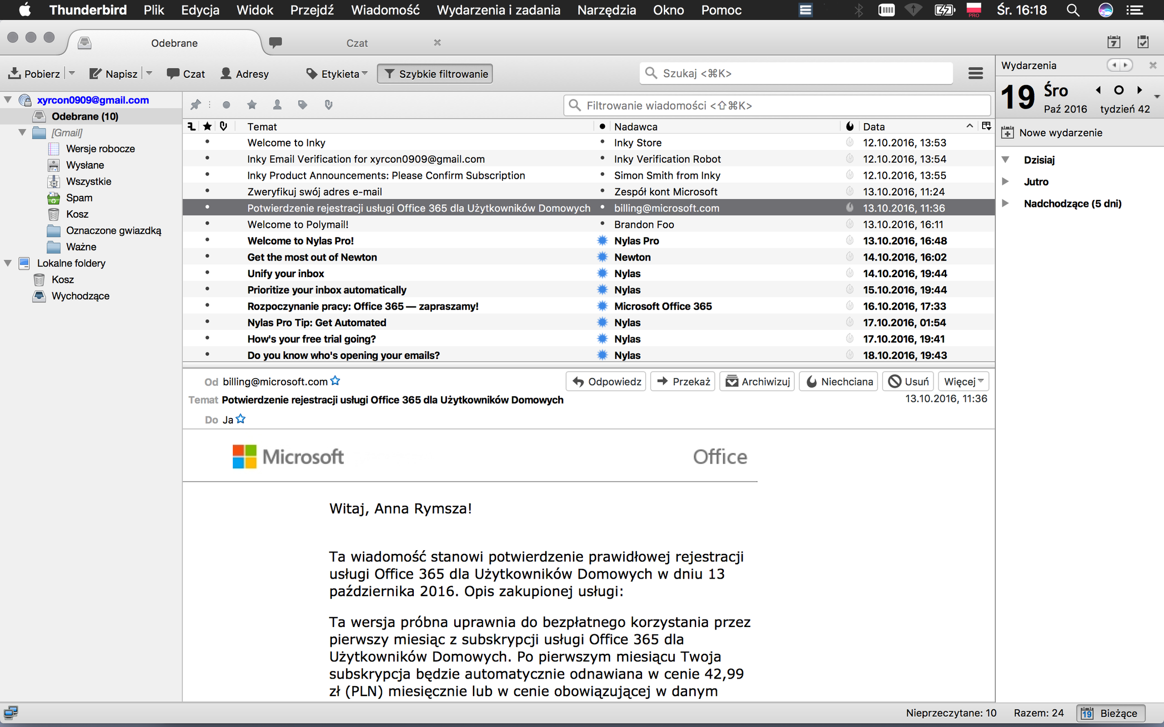Open the tasks tab icon
Viewport: 1164px width, 727px height.
pyautogui.click(x=1143, y=42)
